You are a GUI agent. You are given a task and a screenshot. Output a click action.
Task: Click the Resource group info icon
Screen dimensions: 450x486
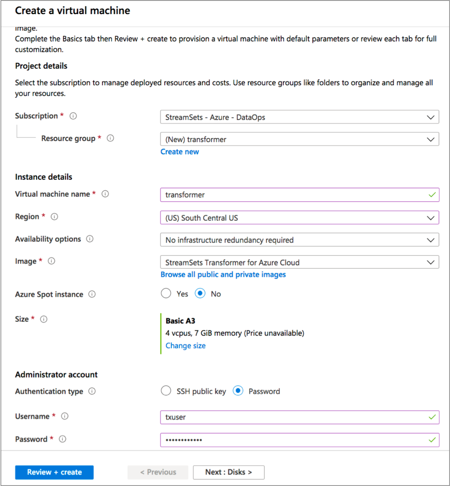[111, 138]
